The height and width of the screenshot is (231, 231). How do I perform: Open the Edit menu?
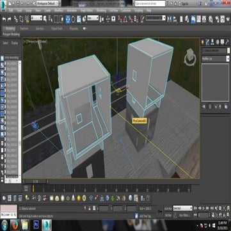[11, 10]
